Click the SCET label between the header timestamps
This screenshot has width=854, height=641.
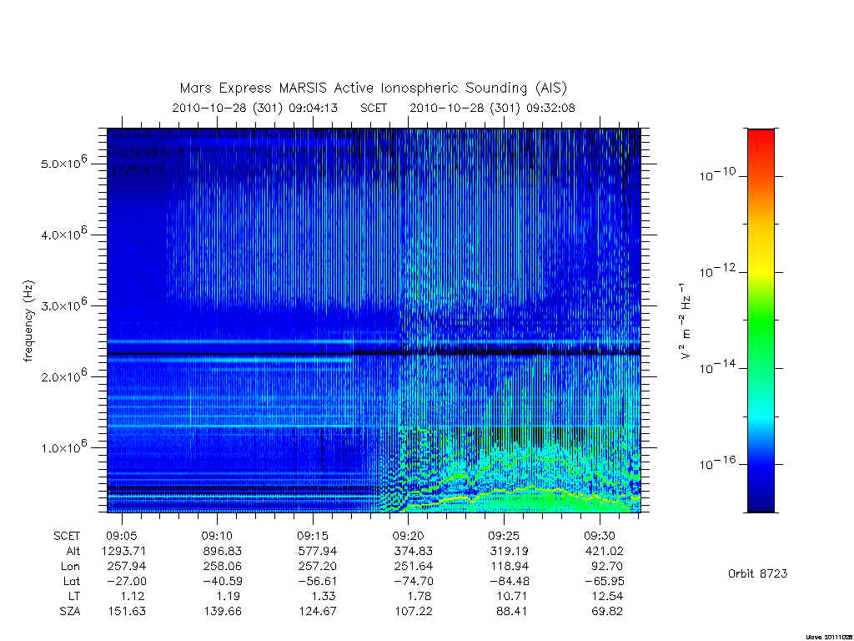pos(374,108)
